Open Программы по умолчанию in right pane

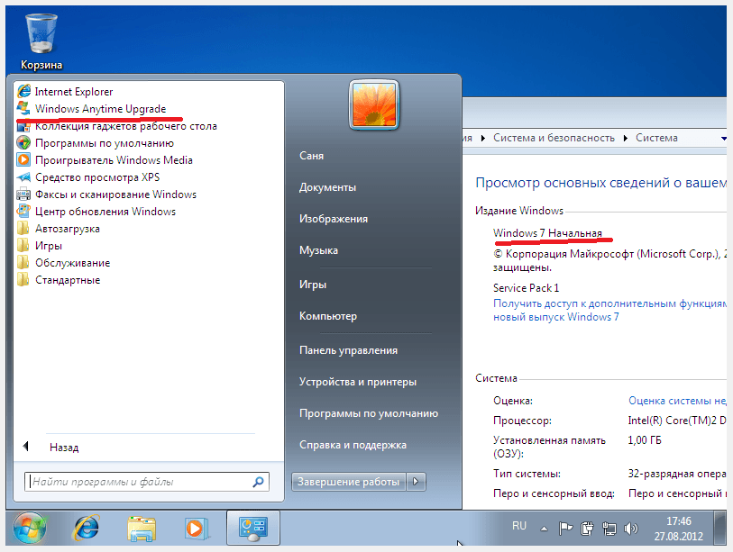pyautogui.click(x=369, y=413)
